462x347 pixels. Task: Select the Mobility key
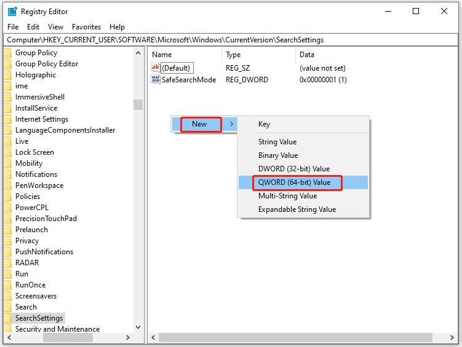coord(29,163)
